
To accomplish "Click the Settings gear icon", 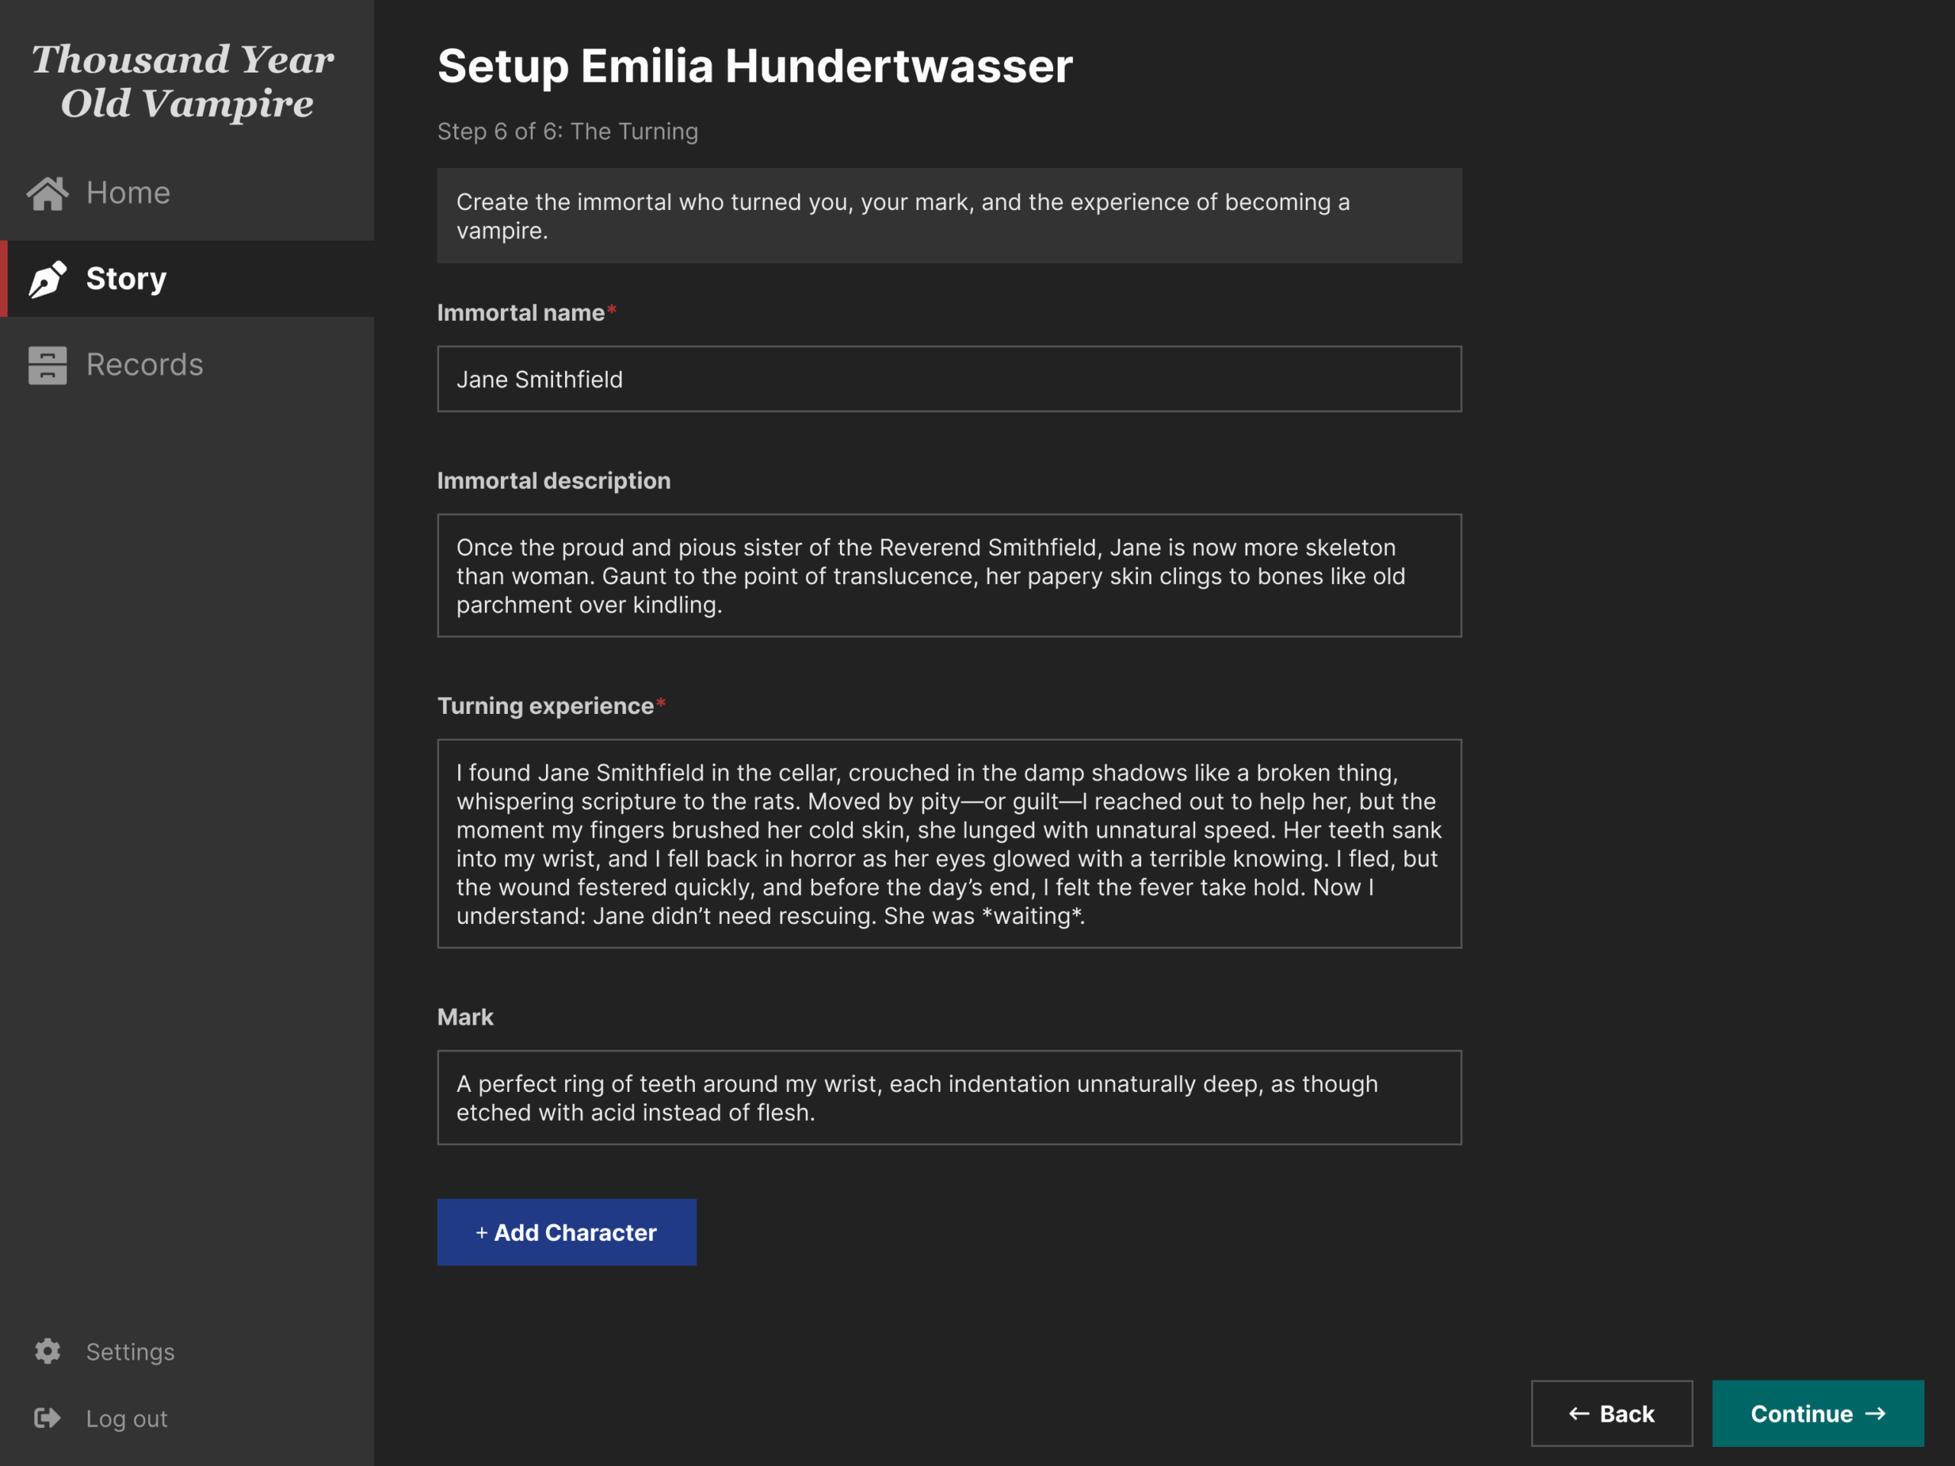I will (47, 1351).
